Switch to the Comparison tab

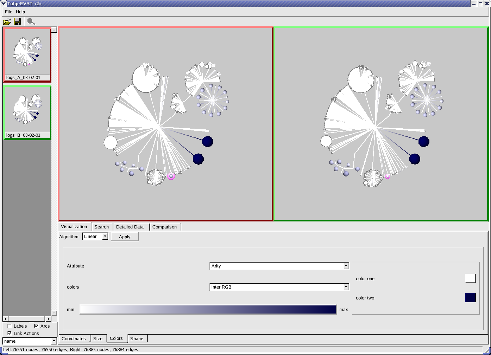point(164,227)
